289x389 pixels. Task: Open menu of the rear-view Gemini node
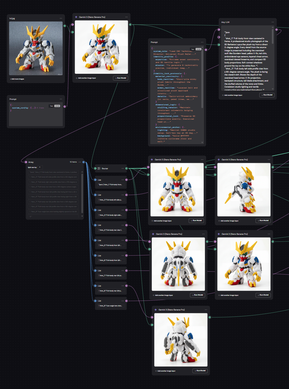point(203,234)
